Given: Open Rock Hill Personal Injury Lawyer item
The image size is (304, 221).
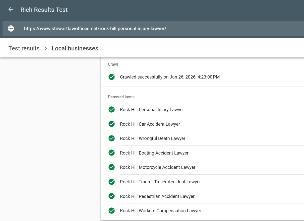Looking at the screenshot, I should pos(202,110).
